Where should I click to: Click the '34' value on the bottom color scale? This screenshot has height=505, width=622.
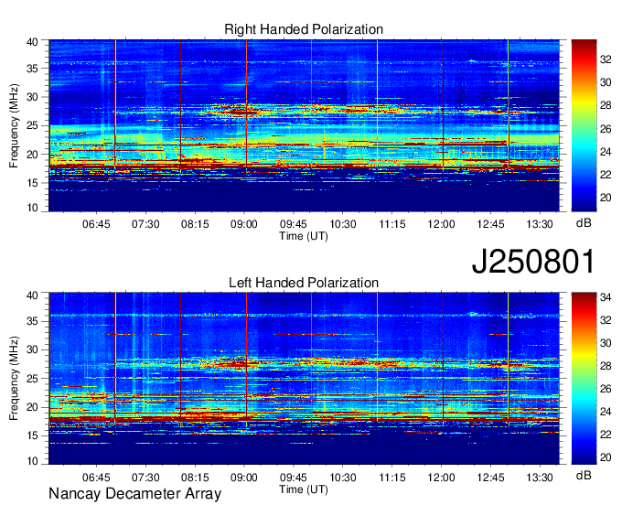[x=606, y=296]
